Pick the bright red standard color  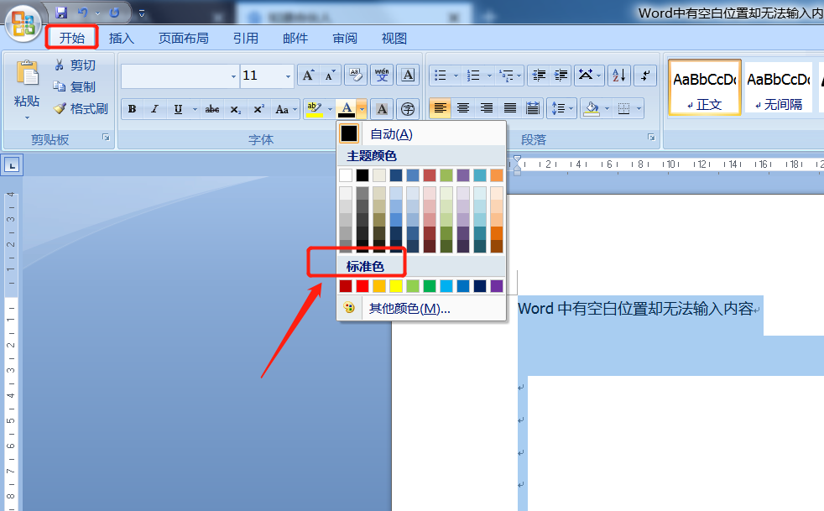click(x=362, y=286)
